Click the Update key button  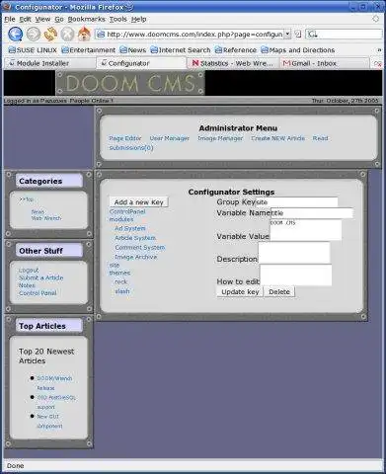point(240,291)
